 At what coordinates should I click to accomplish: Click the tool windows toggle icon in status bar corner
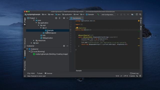pos(25,76)
